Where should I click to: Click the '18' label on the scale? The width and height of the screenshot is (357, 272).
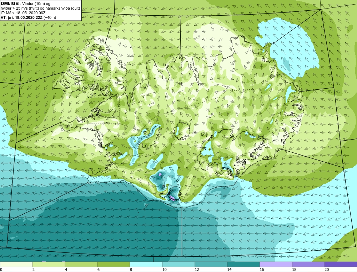pos(294,270)
